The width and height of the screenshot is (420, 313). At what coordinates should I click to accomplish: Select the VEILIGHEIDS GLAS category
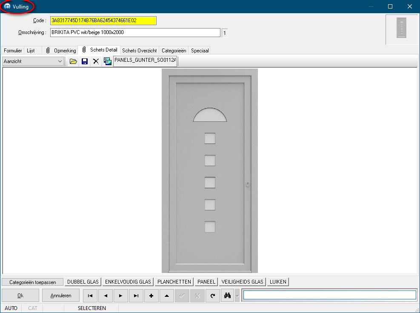(243, 282)
